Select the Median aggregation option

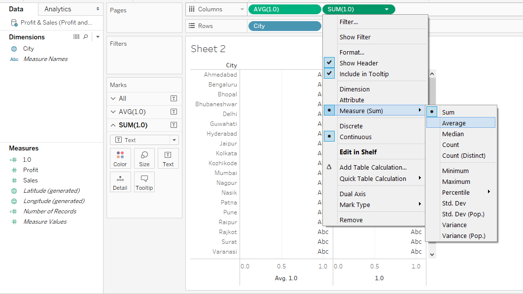click(453, 134)
